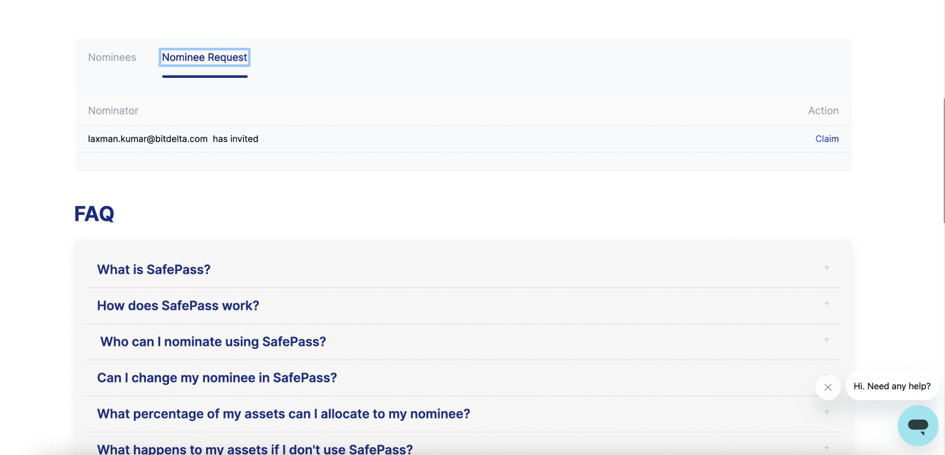Dismiss the 'Need any help?' chat popup
The width and height of the screenshot is (945, 455).
click(828, 387)
